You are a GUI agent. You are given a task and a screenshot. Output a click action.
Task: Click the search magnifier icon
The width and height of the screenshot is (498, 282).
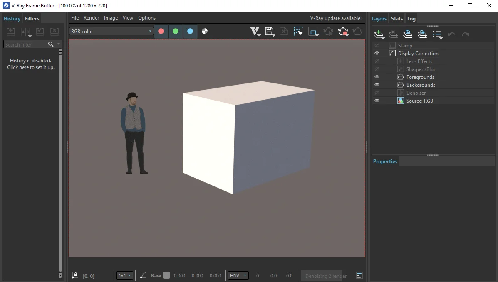point(51,44)
